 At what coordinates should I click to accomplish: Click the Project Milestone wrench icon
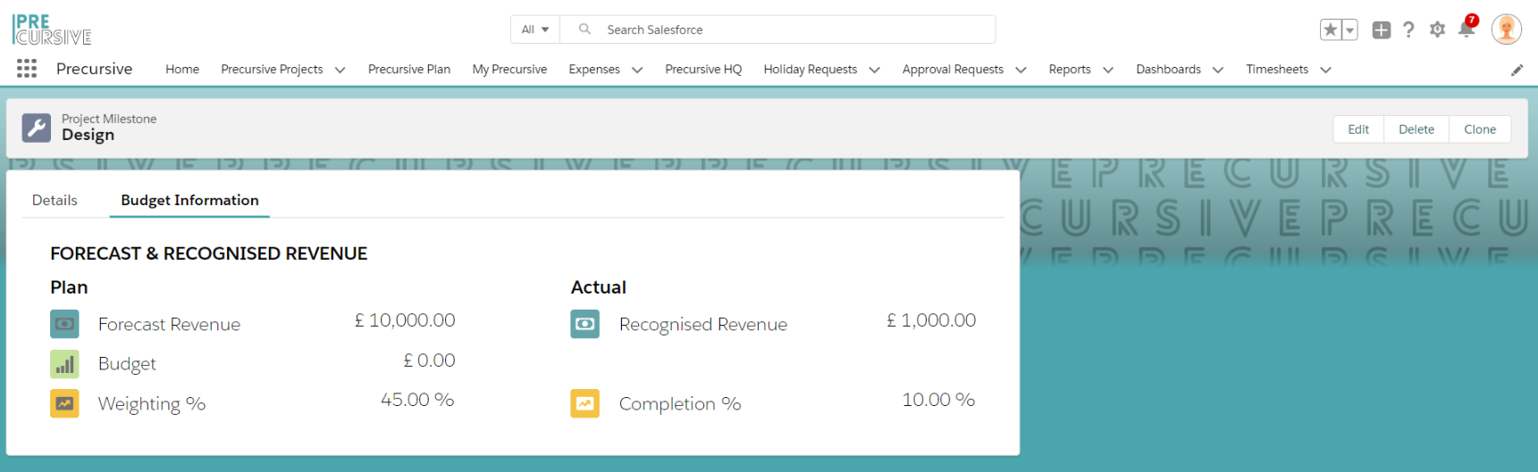coord(37,128)
